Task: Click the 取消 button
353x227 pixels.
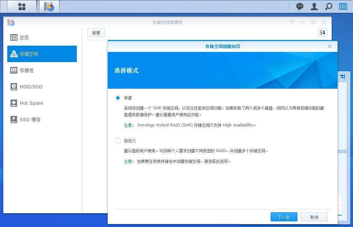Action: pos(314,217)
